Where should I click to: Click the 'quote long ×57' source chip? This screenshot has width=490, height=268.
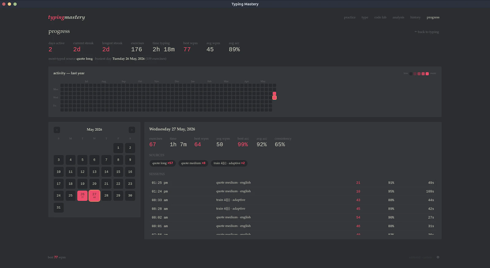tap(163, 163)
